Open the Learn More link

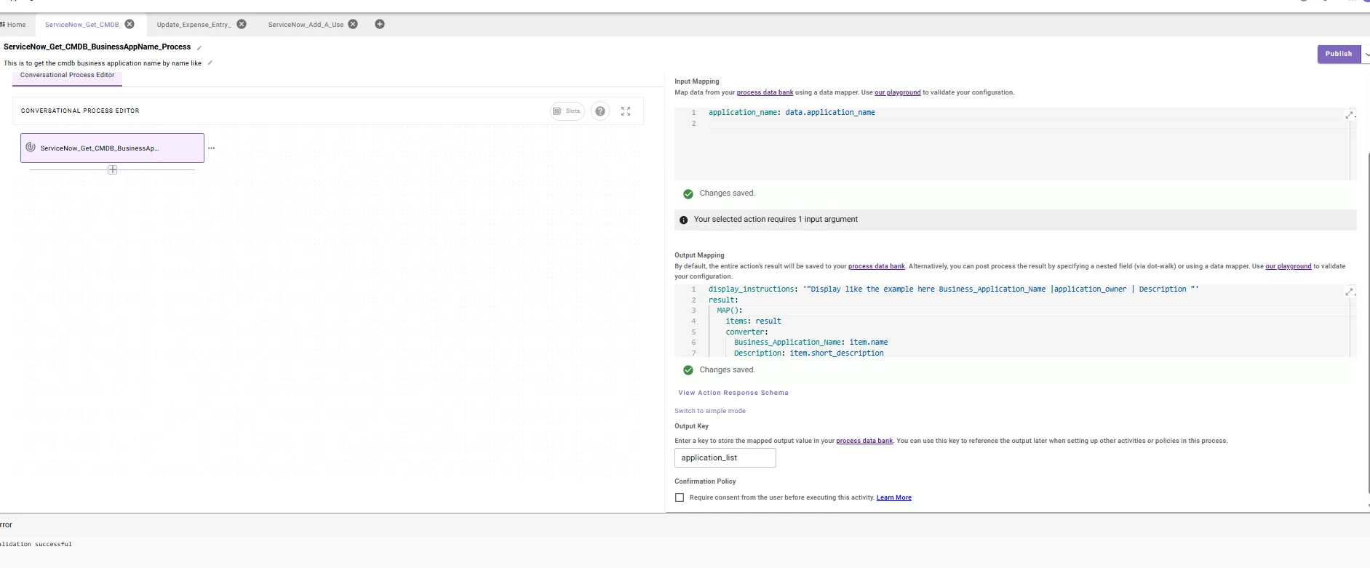click(893, 497)
